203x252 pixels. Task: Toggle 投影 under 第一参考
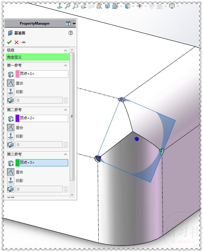point(11,92)
